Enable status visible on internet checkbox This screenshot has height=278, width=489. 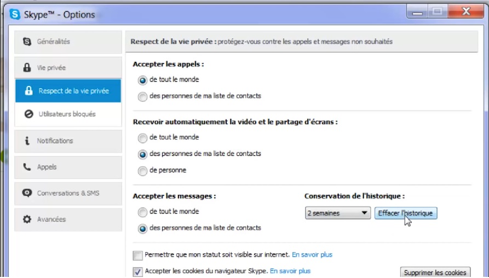(137, 255)
